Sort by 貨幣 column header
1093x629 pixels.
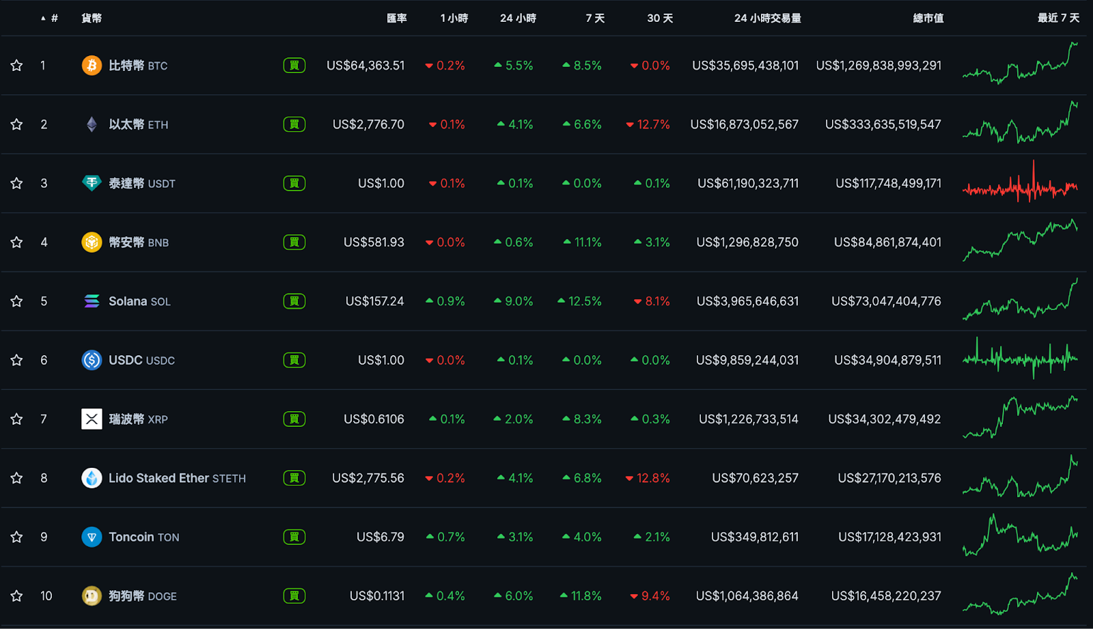(x=92, y=18)
